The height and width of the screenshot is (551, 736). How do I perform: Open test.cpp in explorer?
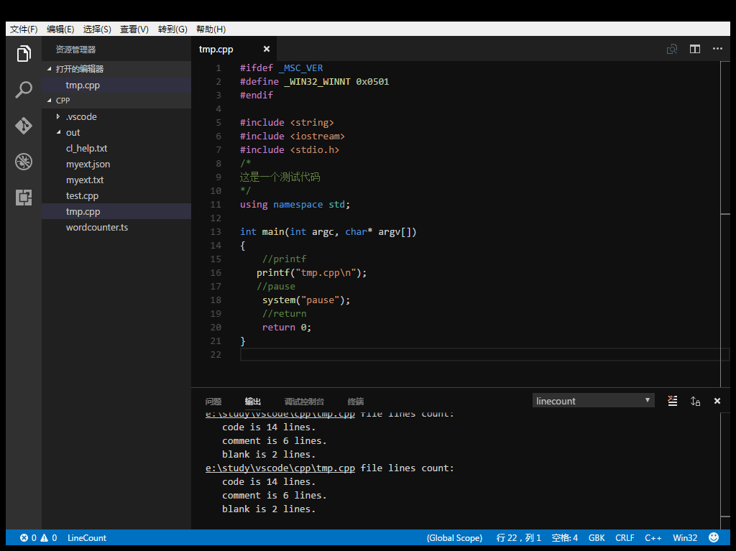(116, 195)
